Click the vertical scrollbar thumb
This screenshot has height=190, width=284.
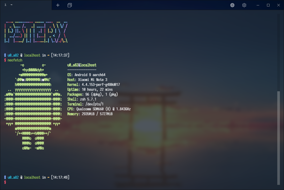point(279,138)
